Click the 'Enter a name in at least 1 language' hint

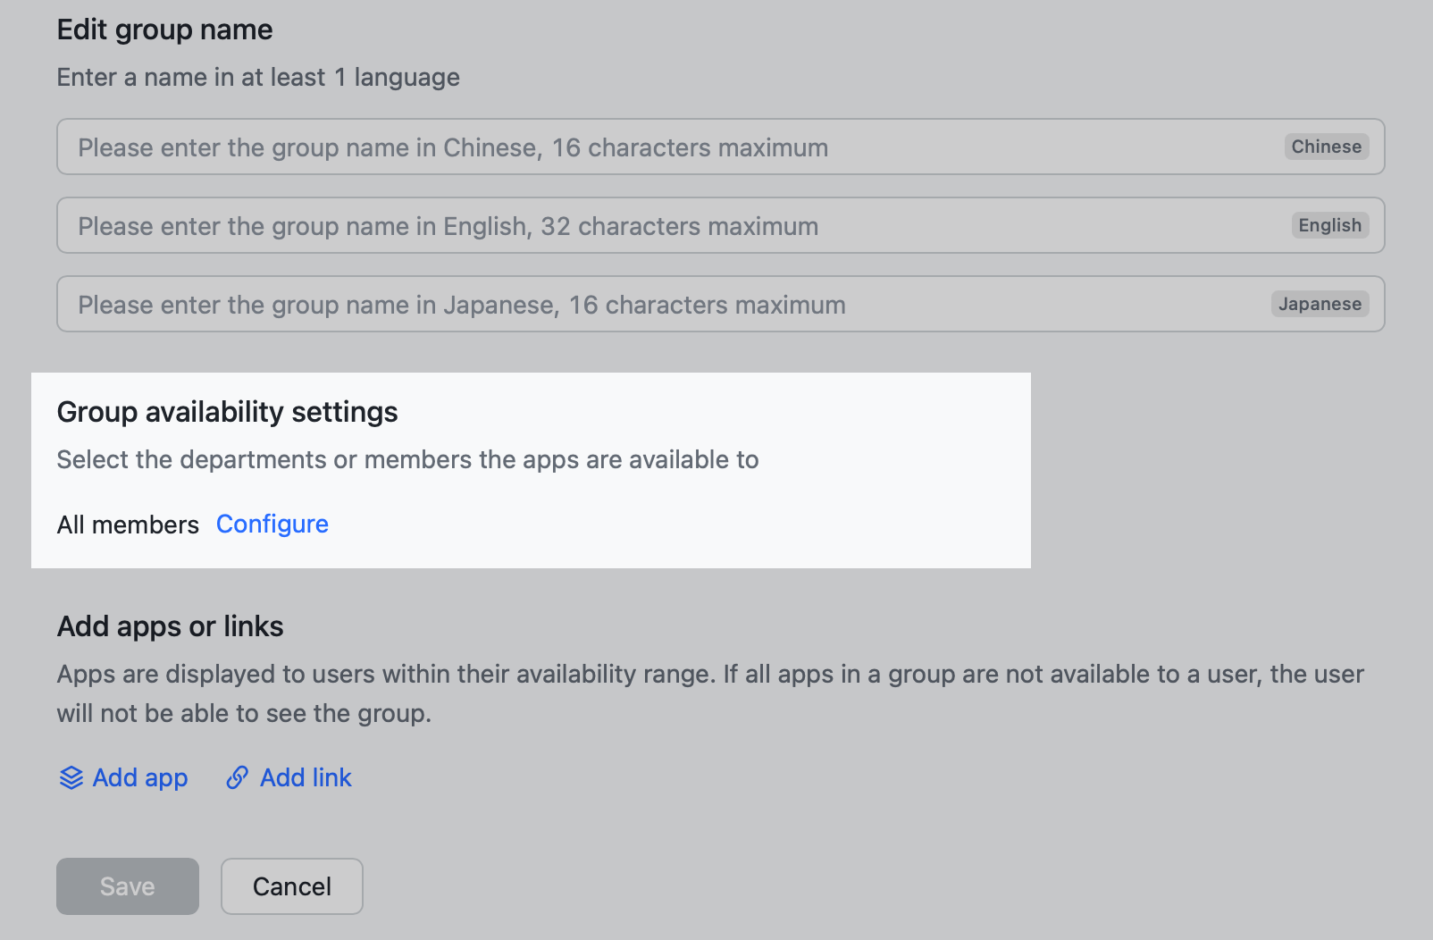(258, 78)
